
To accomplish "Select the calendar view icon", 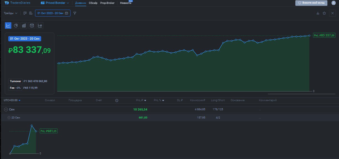I will pos(32,25).
